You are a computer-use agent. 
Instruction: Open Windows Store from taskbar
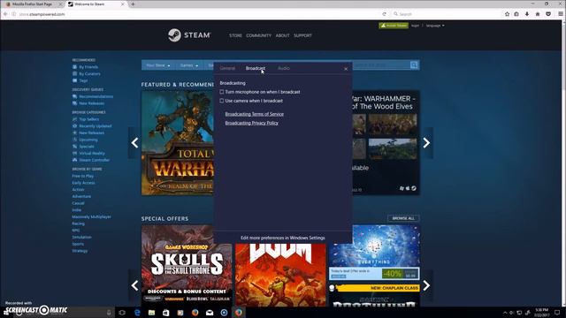(166, 313)
